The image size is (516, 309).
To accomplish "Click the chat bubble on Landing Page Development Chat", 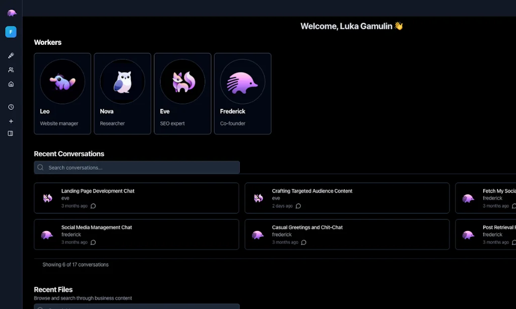I will pyautogui.click(x=93, y=206).
